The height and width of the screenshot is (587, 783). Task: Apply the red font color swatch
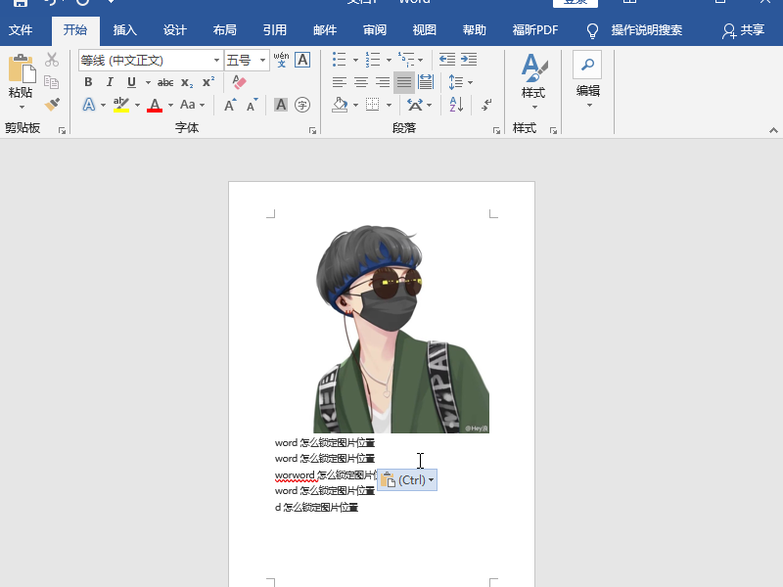click(154, 105)
